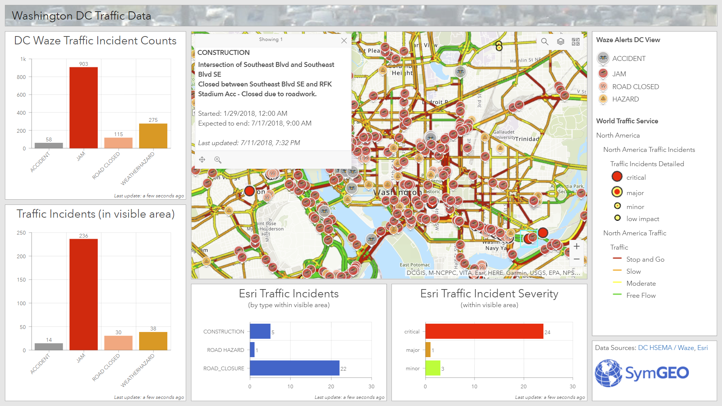This screenshot has height=406, width=722.
Task: Collapse the Traffic Incidents Detailed legend
Action: tap(647, 164)
